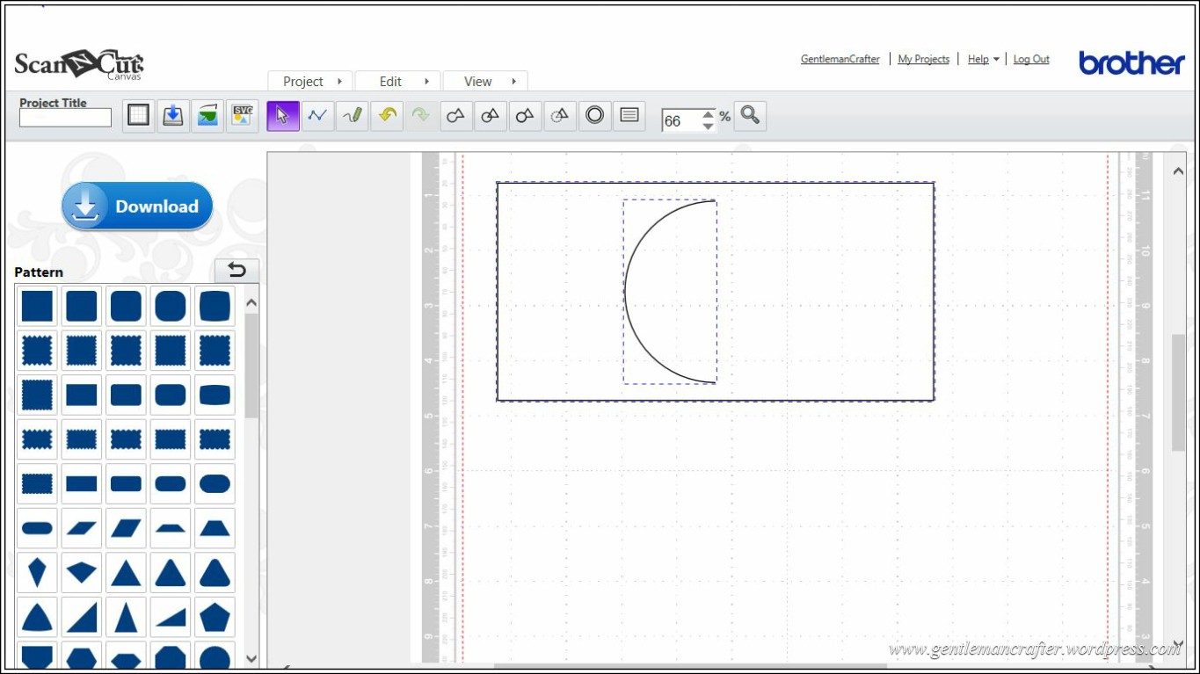
Task: Click the grid mat settings icon
Action: [x=139, y=116]
